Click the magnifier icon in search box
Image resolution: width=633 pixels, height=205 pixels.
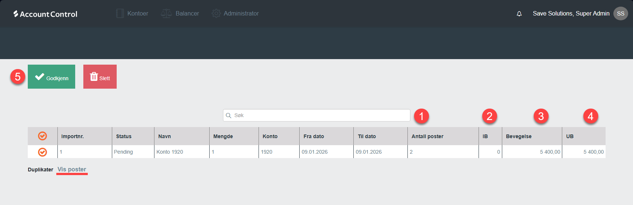229,116
